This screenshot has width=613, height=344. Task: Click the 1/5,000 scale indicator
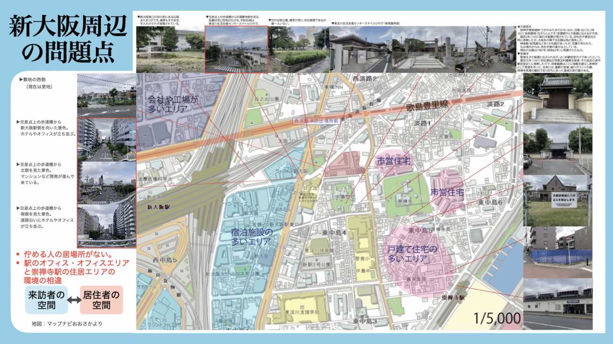point(497,318)
